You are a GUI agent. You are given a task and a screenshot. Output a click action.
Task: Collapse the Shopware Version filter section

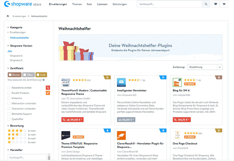click(x=8, y=46)
